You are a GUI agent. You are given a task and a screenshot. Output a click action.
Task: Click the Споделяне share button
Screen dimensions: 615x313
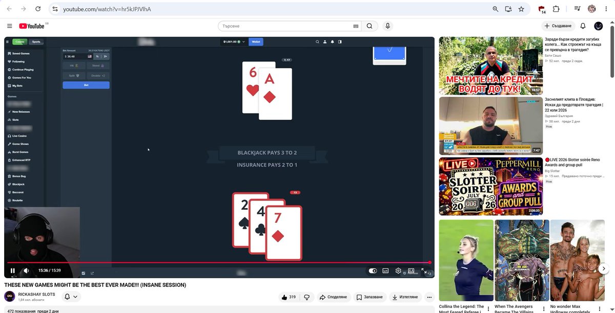pos(333,297)
